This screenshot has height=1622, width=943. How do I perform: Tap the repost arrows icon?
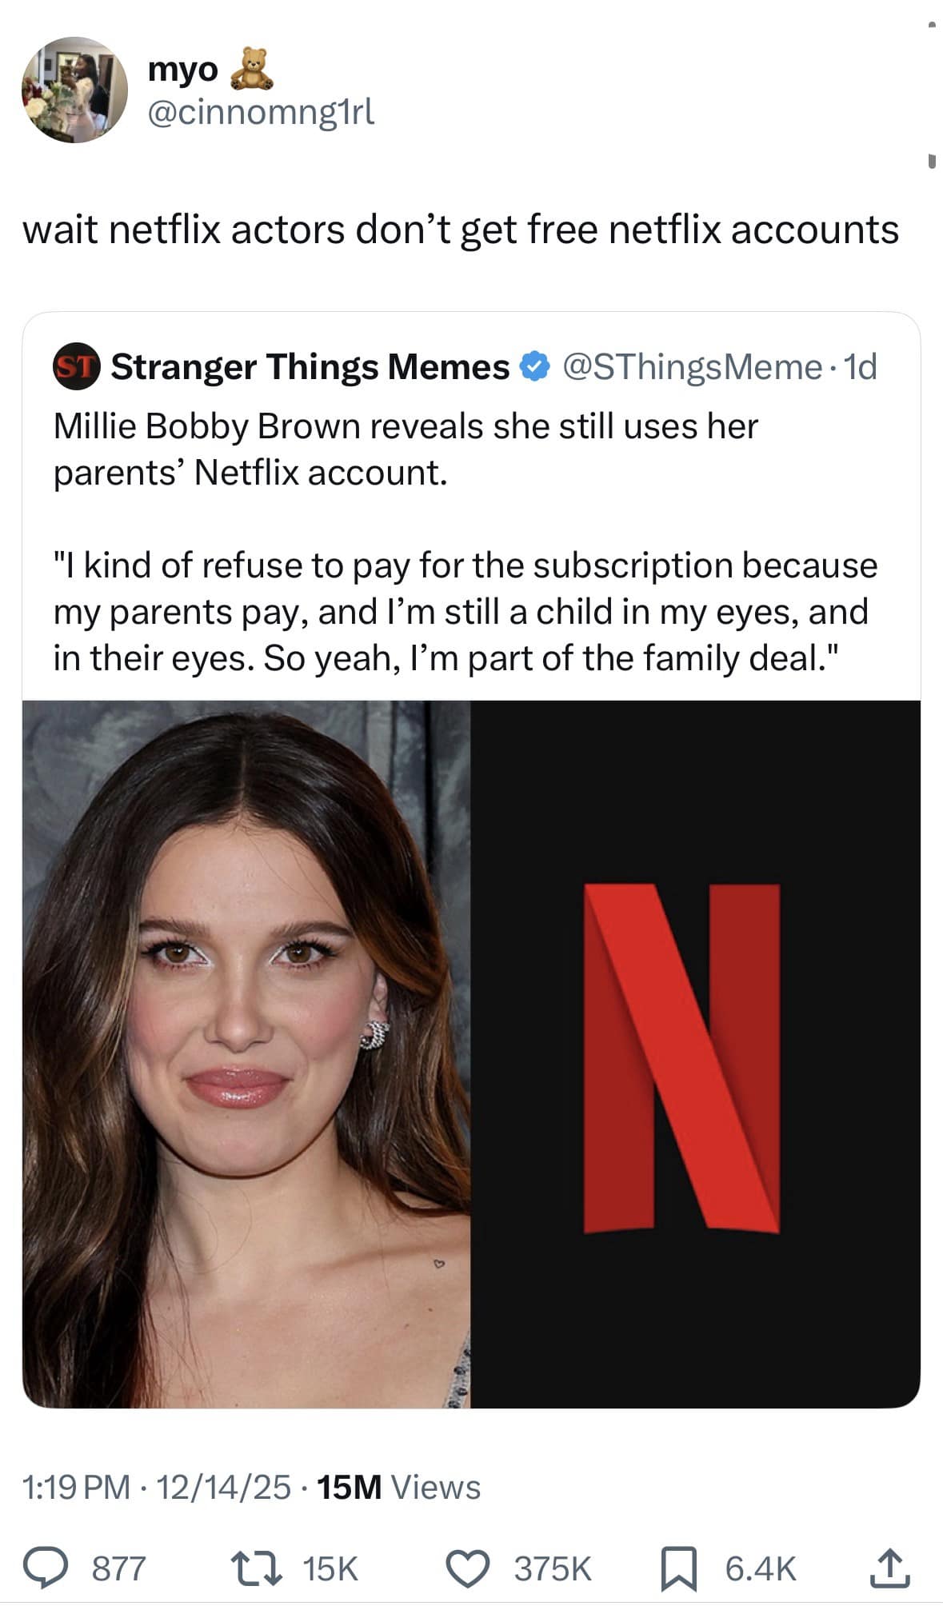256,1568
